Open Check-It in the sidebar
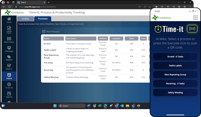The height and width of the screenshot is (117, 201). tap(9, 67)
